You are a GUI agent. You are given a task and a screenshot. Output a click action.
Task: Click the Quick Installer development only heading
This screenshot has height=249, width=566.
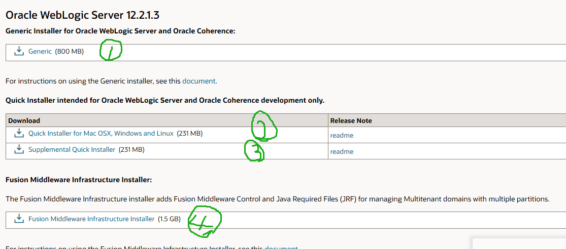pyautogui.click(x=165, y=100)
